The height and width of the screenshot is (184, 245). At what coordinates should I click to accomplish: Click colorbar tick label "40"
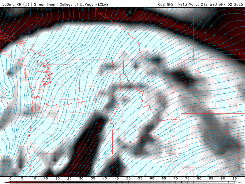105,178
